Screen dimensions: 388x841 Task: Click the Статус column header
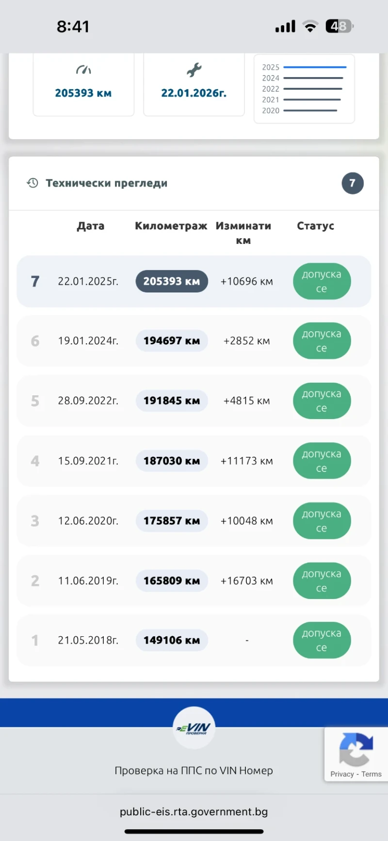click(315, 226)
